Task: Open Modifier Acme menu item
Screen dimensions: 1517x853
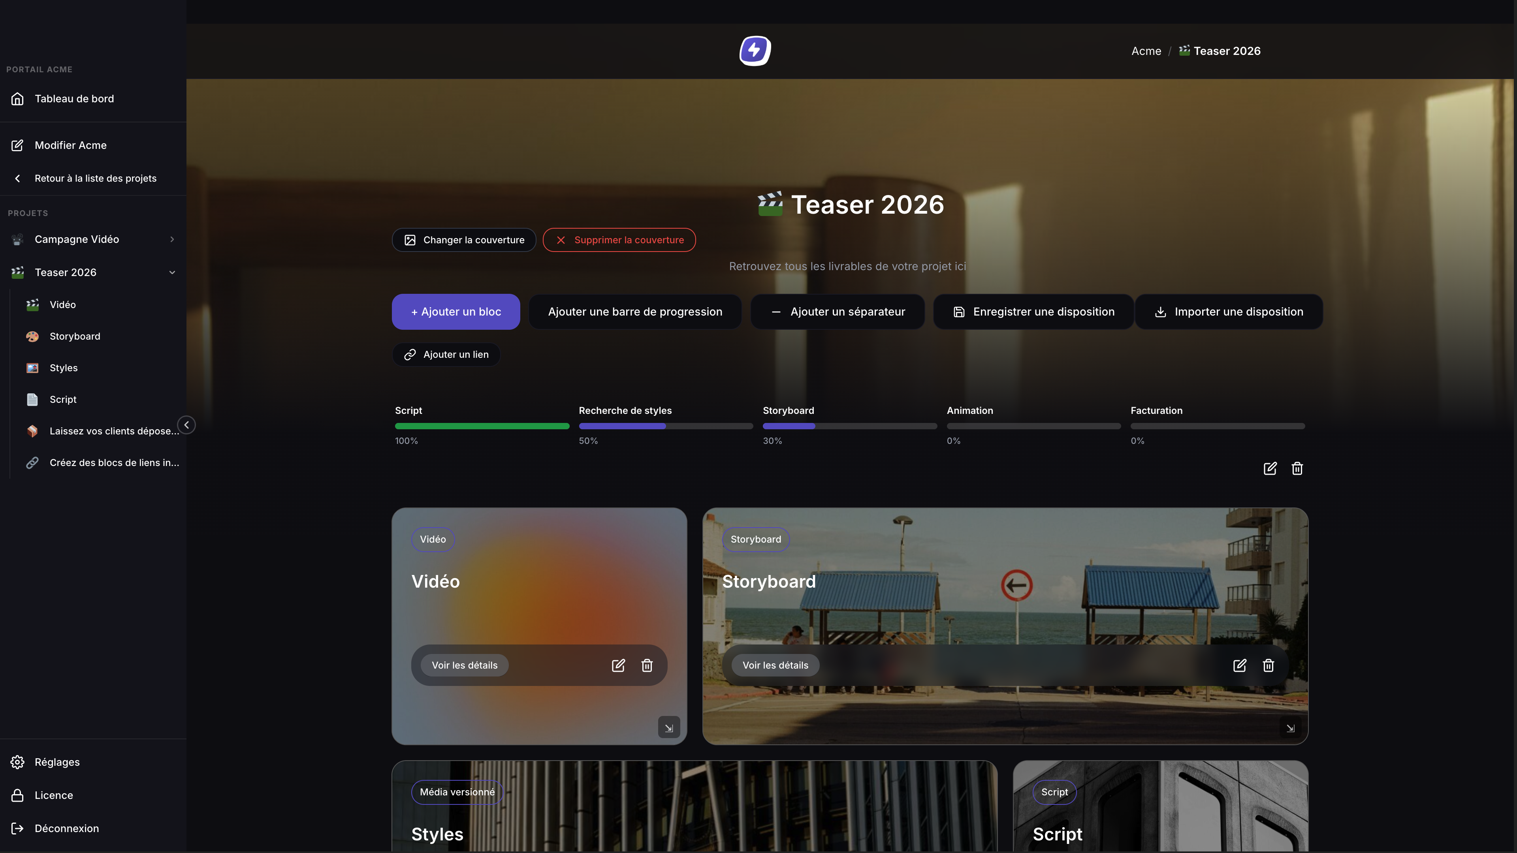Action: tap(93, 145)
